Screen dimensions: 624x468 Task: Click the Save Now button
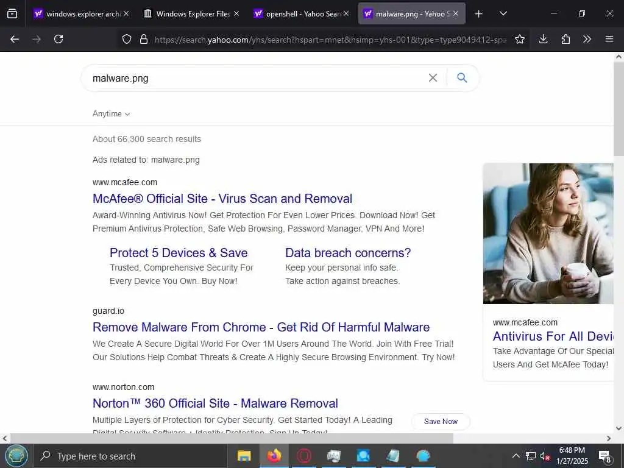point(441,422)
